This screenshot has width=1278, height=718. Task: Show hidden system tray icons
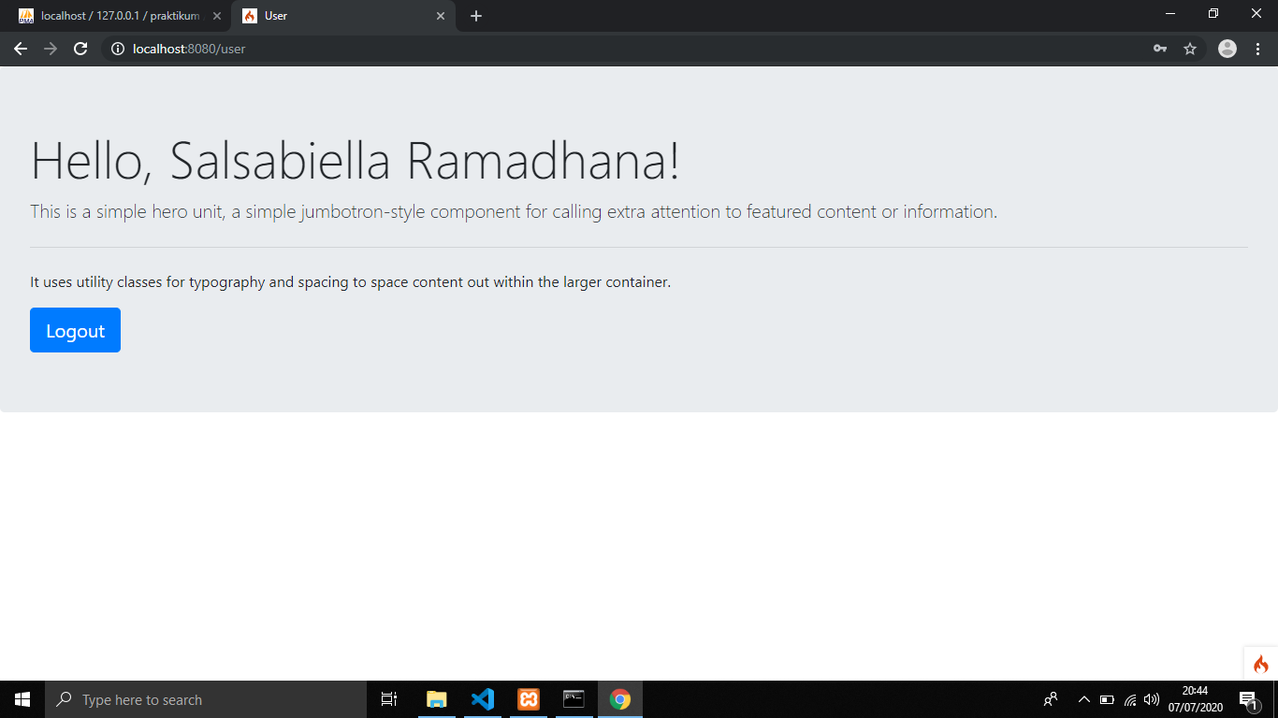(x=1084, y=699)
